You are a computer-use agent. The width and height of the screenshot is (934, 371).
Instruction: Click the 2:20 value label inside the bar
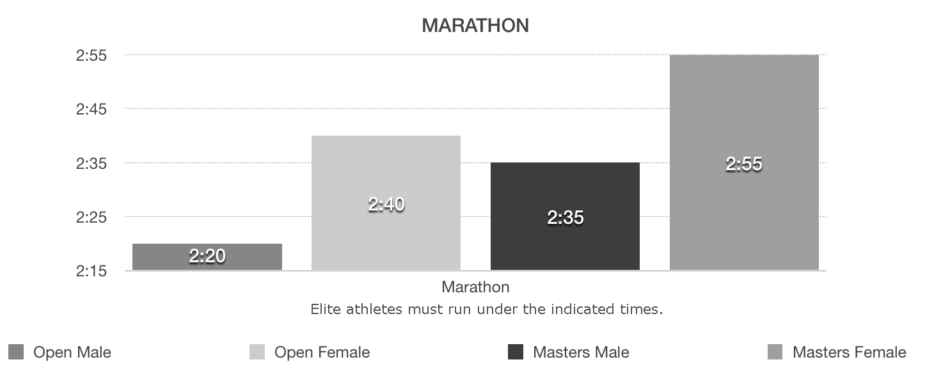point(207,257)
